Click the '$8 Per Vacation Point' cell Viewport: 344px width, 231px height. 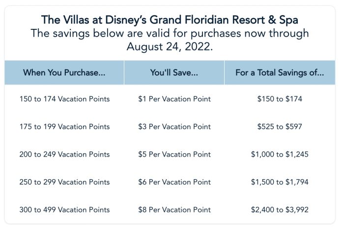click(x=174, y=210)
